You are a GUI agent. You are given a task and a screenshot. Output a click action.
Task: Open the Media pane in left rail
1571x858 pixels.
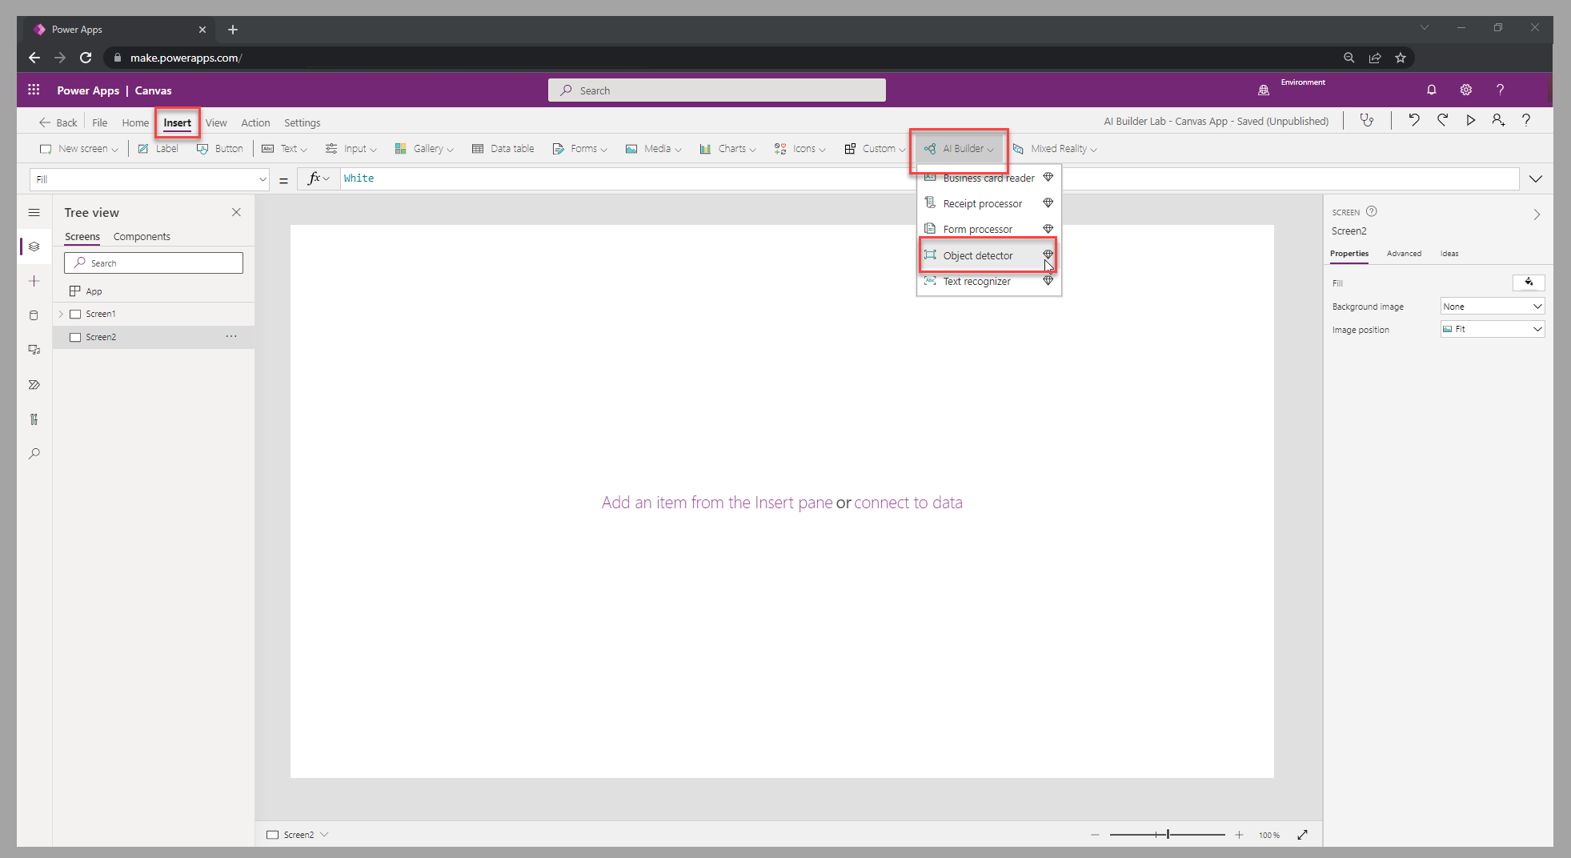(x=34, y=350)
